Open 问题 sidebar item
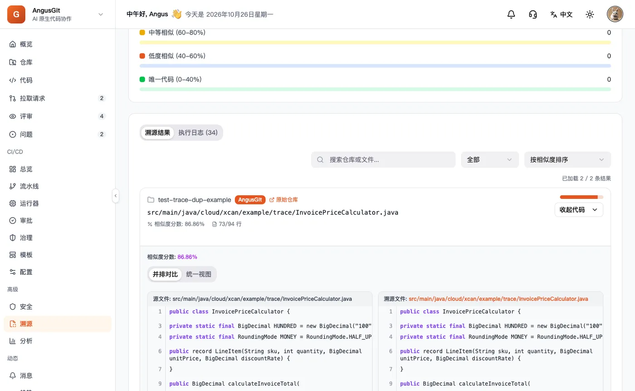 [x=58, y=135]
